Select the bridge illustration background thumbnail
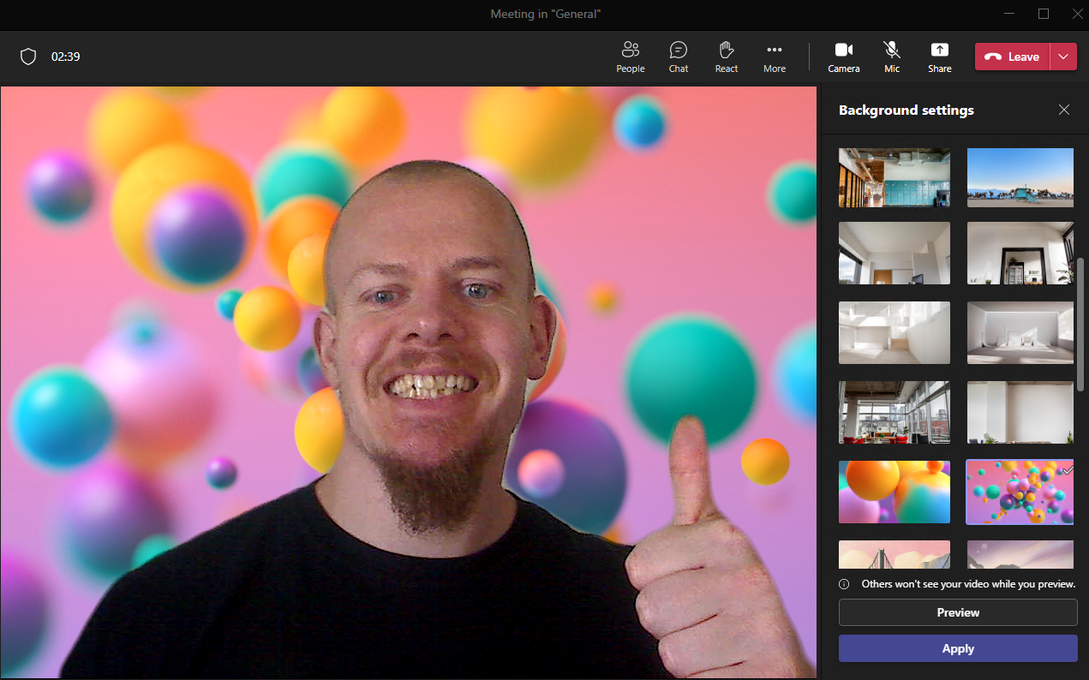 tap(894, 554)
